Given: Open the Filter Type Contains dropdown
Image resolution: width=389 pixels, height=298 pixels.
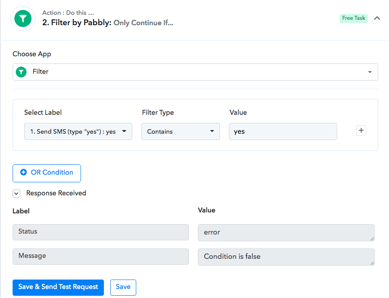Looking at the screenshot, I should (x=180, y=131).
